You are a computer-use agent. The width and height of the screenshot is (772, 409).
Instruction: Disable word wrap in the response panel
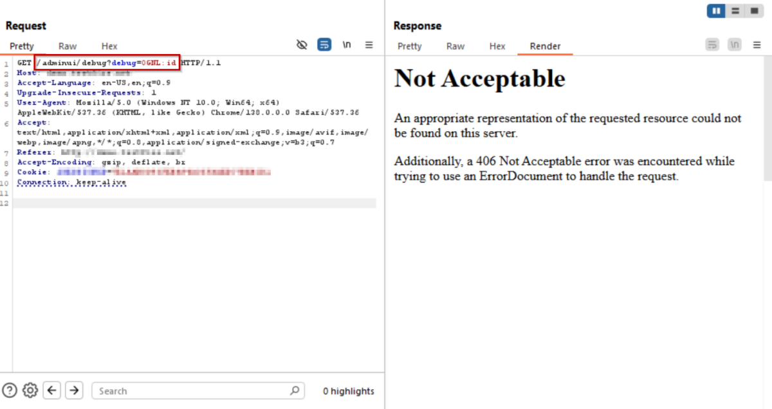point(712,44)
